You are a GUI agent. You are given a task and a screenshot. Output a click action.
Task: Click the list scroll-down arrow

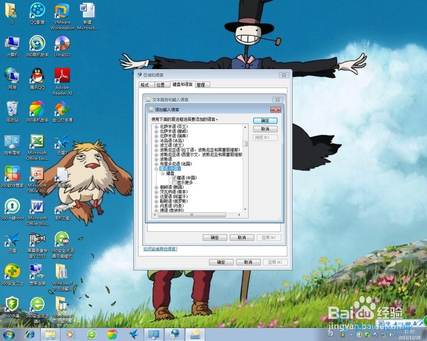tap(245, 209)
